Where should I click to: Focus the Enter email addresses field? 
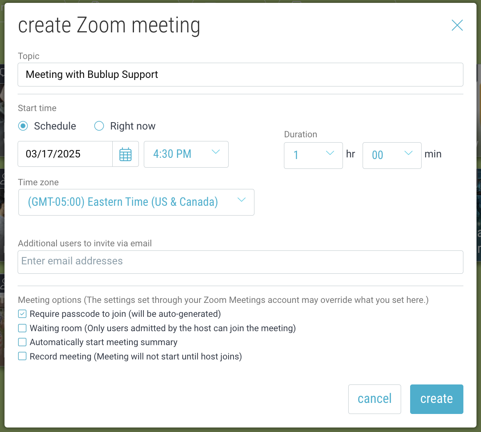pos(240,262)
